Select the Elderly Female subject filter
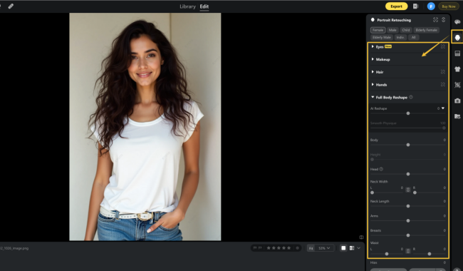 pyautogui.click(x=426, y=30)
